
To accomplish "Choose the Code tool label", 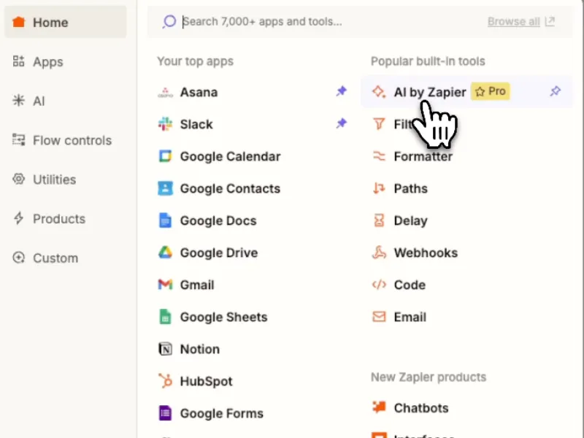I will (410, 285).
